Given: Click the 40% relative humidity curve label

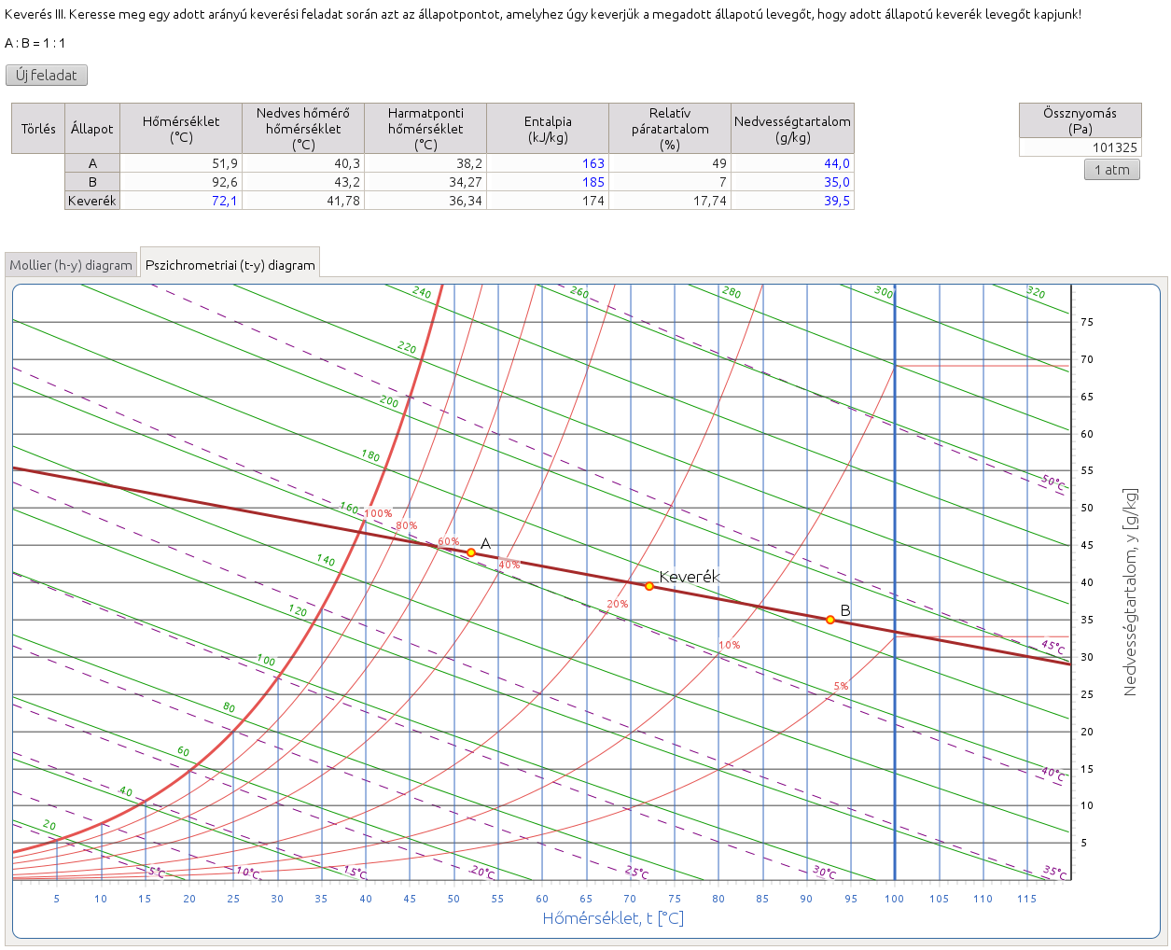Looking at the screenshot, I should click(x=509, y=566).
